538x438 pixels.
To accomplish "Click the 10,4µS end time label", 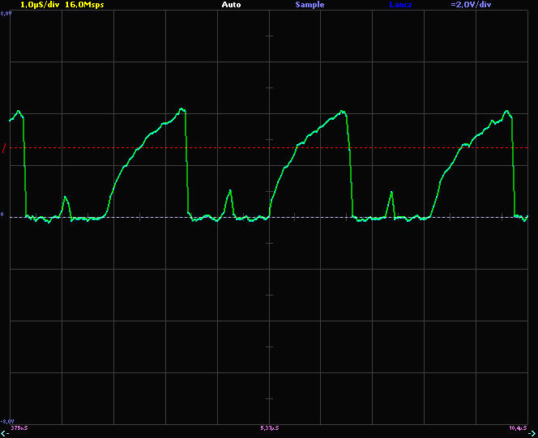I will [x=518, y=427].
